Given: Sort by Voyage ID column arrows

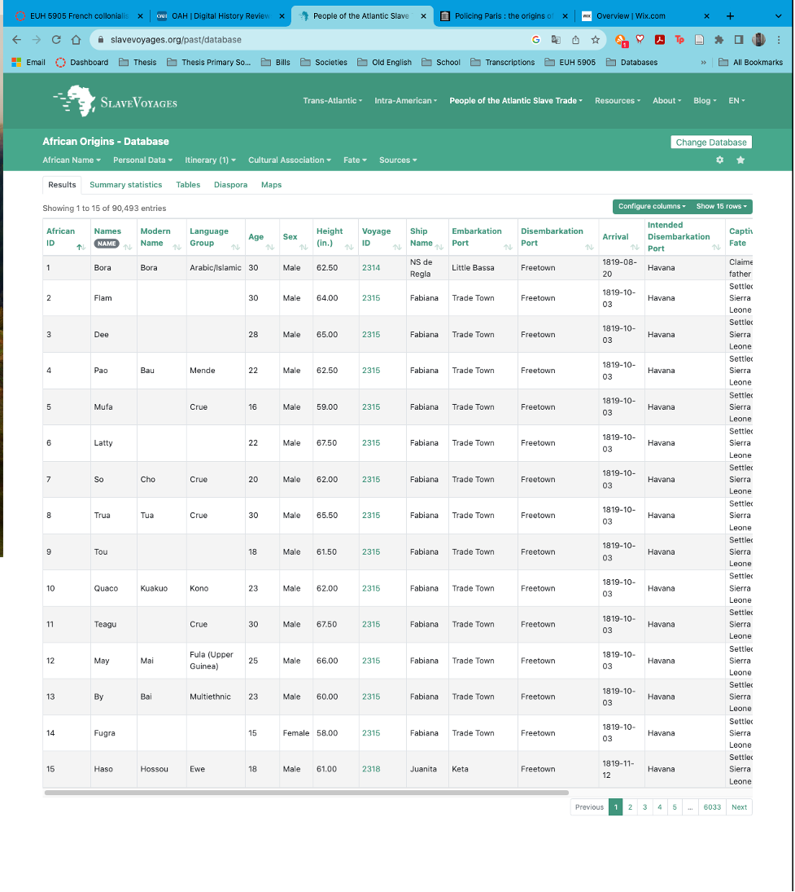Looking at the screenshot, I should click(396, 247).
